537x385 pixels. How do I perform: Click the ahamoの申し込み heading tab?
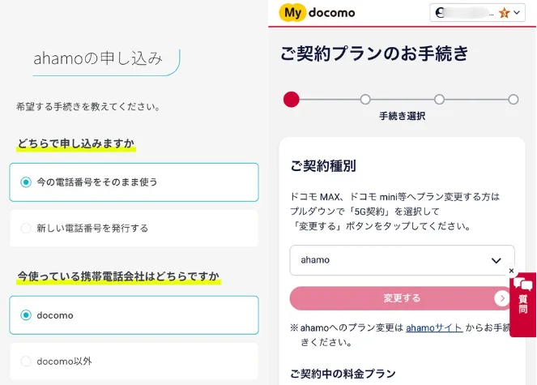(98, 58)
